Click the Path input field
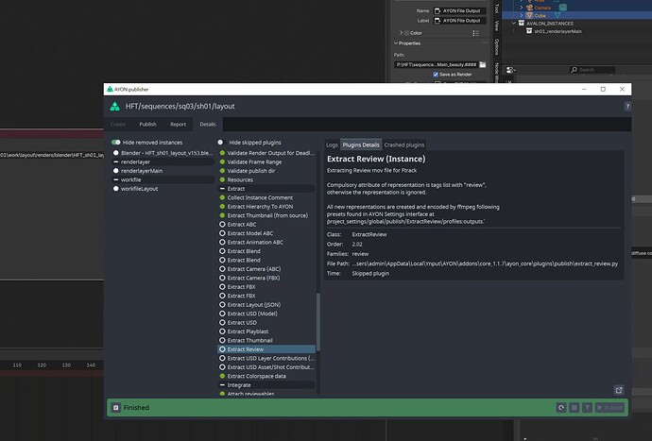Viewport: 652px width, 441px height. tap(436, 64)
